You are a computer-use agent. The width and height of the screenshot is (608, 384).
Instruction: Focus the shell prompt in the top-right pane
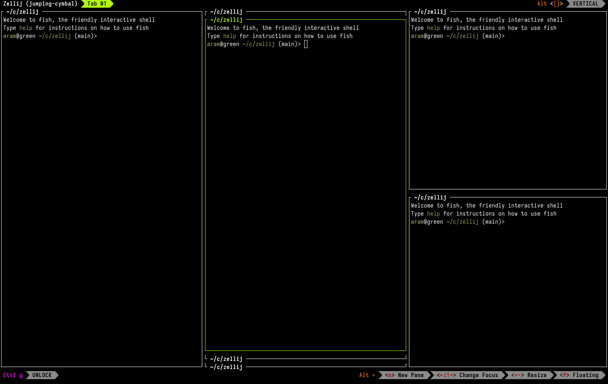[458, 36]
